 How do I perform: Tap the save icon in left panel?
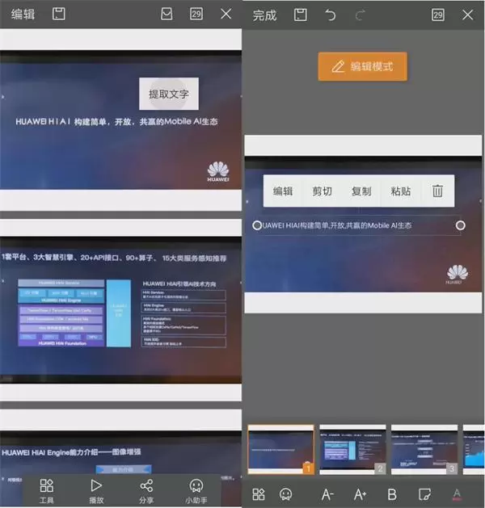(x=58, y=14)
